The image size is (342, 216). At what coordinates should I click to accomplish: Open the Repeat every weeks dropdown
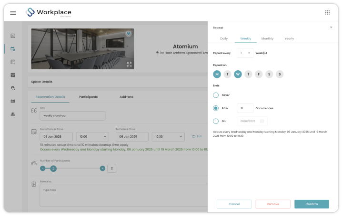pos(245,53)
